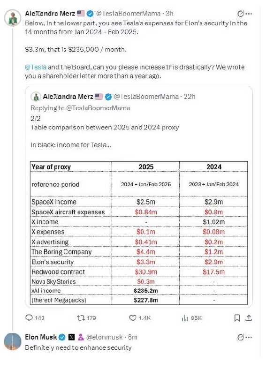Open the three-dot menu on the top post
Screen dimensions: 266x370
click(x=249, y=14)
